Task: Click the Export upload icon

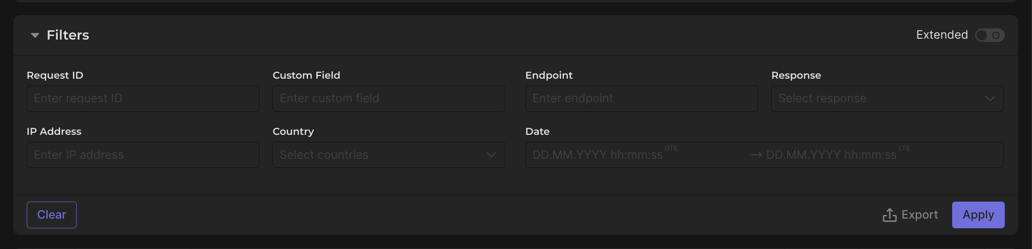Action: 889,215
